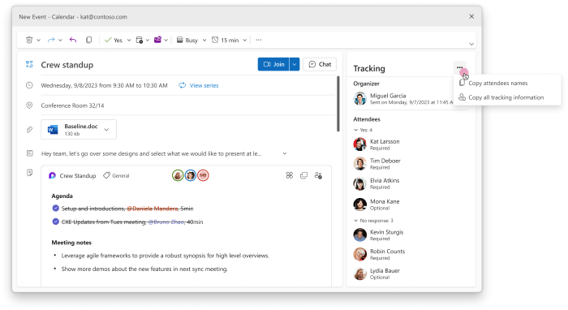The width and height of the screenshot is (568, 310).
Task: Click the paperclip attachment icon
Action: pyautogui.click(x=29, y=129)
